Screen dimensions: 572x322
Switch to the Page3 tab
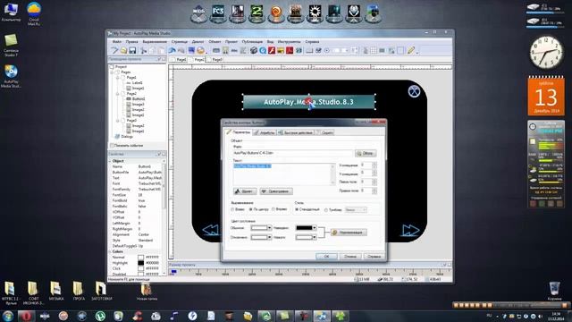coord(215,60)
